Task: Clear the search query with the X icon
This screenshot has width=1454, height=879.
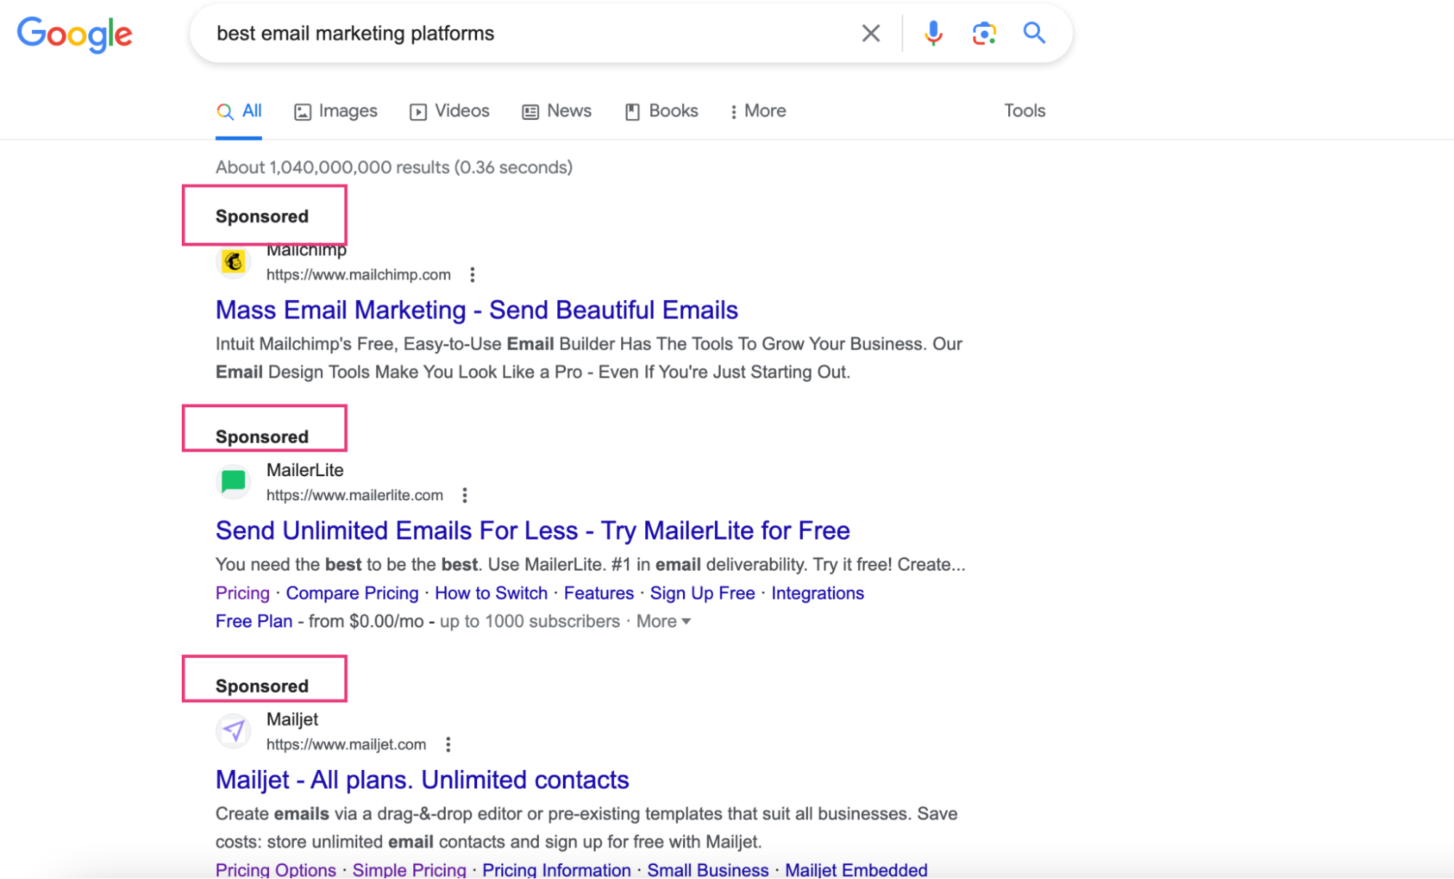Action: click(x=871, y=33)
